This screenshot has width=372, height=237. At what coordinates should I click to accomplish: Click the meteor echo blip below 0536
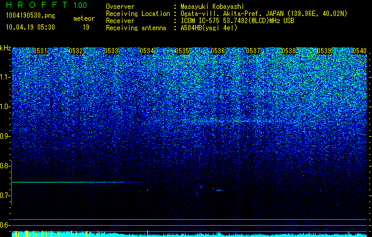point(217,190)
